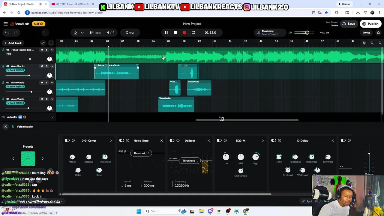
Task: Select previous preset arrow
Action: (13, 158)
